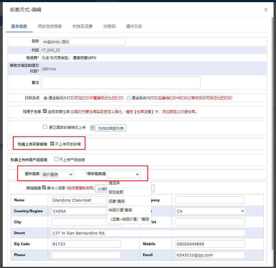Open the 操作日志 tab

coord(134,26)
